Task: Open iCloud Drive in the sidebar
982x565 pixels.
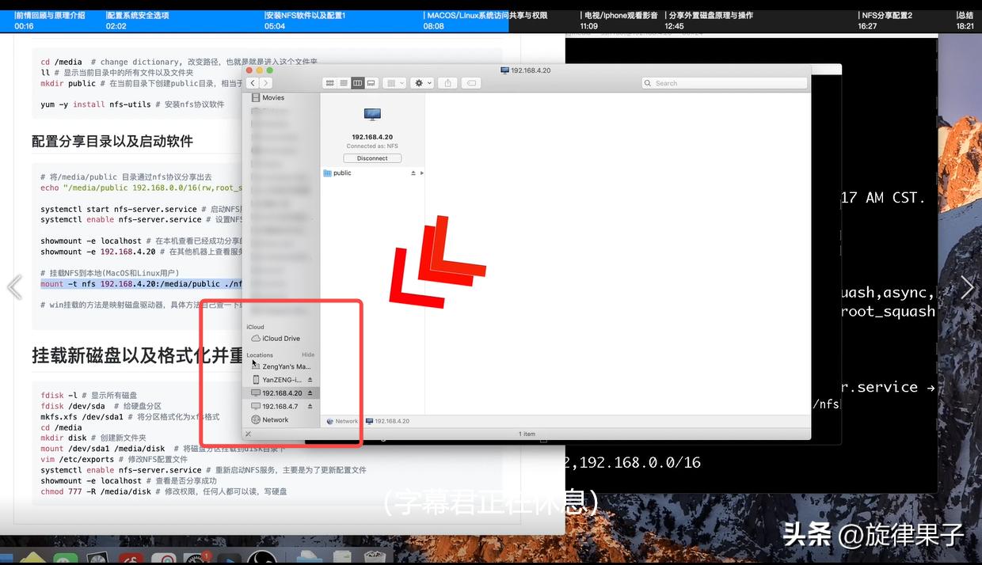Action: click(x=276, y=339)
